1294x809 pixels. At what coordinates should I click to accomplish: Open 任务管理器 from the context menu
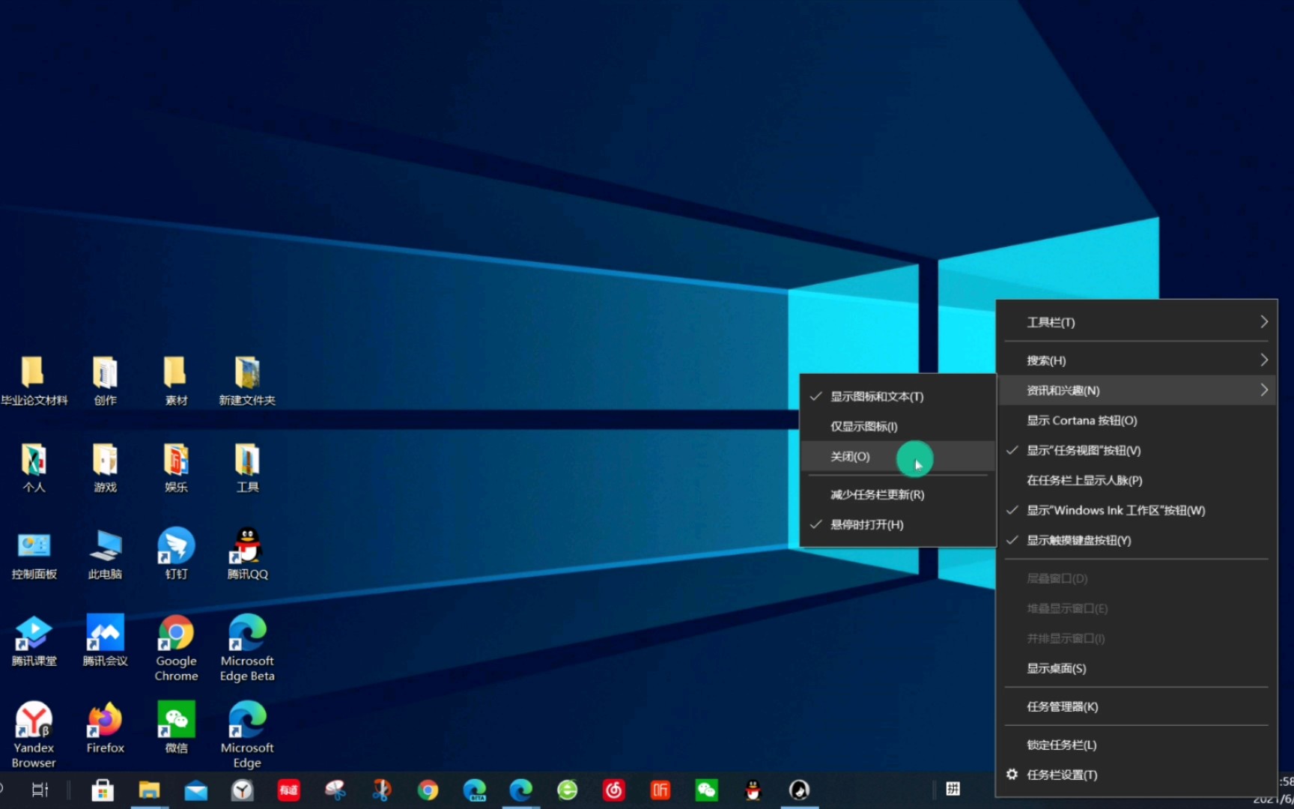pyautogui.click(x=1061, y=706)
